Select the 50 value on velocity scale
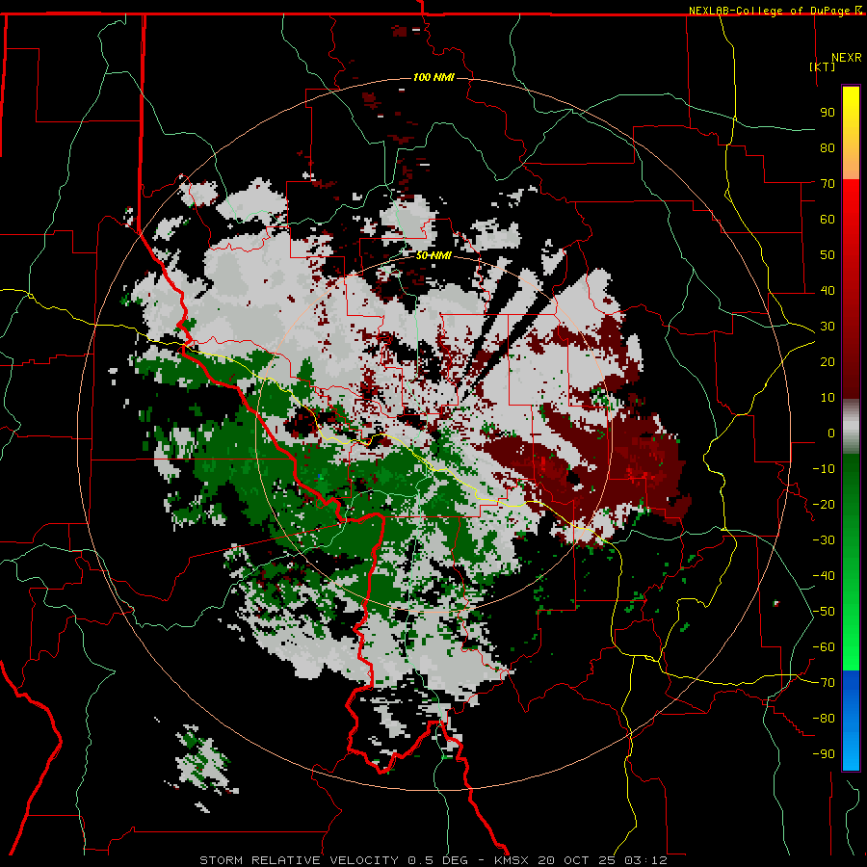Image resolution: width=867 pixels, height=867 pixels. 828,255
